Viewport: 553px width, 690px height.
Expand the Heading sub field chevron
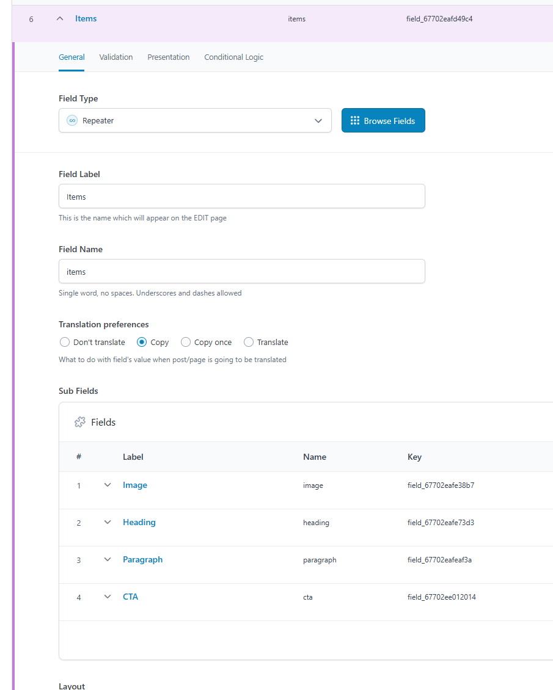[x=108, y=522]
